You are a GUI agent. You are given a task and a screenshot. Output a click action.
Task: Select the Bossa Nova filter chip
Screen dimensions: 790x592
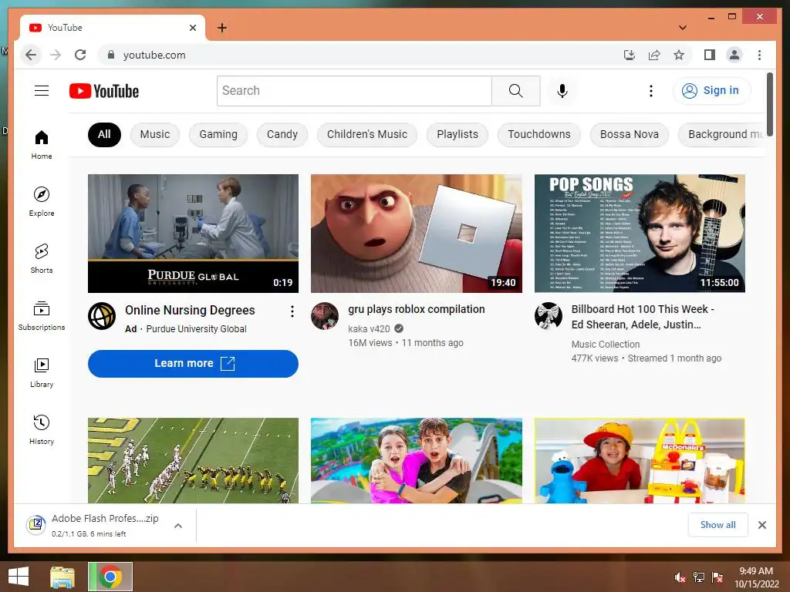coord(630,134)
